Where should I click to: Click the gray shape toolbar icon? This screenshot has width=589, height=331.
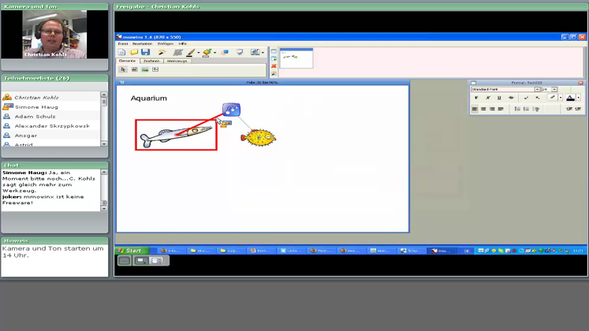[x=178, y=52]
